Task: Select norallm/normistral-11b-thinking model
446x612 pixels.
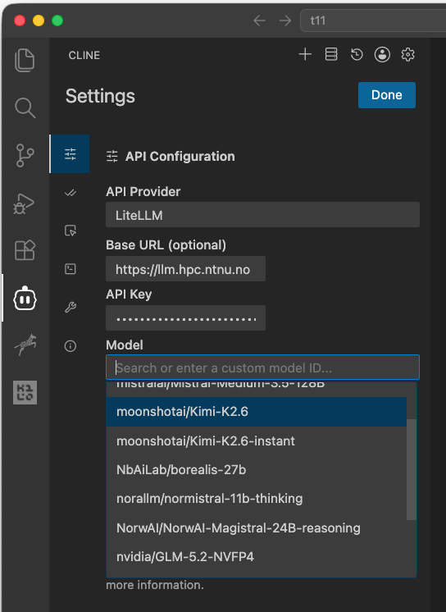Action: (x=257, y=499)
